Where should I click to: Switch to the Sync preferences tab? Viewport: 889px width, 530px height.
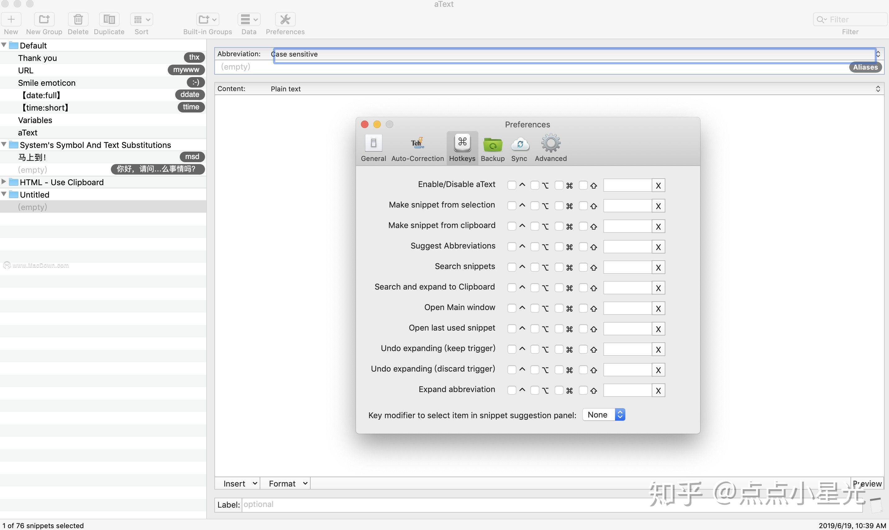(519, 148)
